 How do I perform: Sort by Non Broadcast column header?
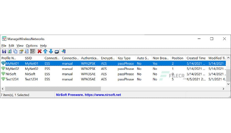tap(161, 58)
